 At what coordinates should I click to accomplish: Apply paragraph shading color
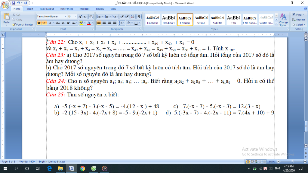click(128, 23)
